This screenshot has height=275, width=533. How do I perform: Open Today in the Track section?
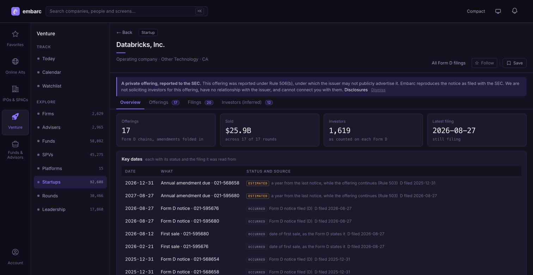[70, 59]
